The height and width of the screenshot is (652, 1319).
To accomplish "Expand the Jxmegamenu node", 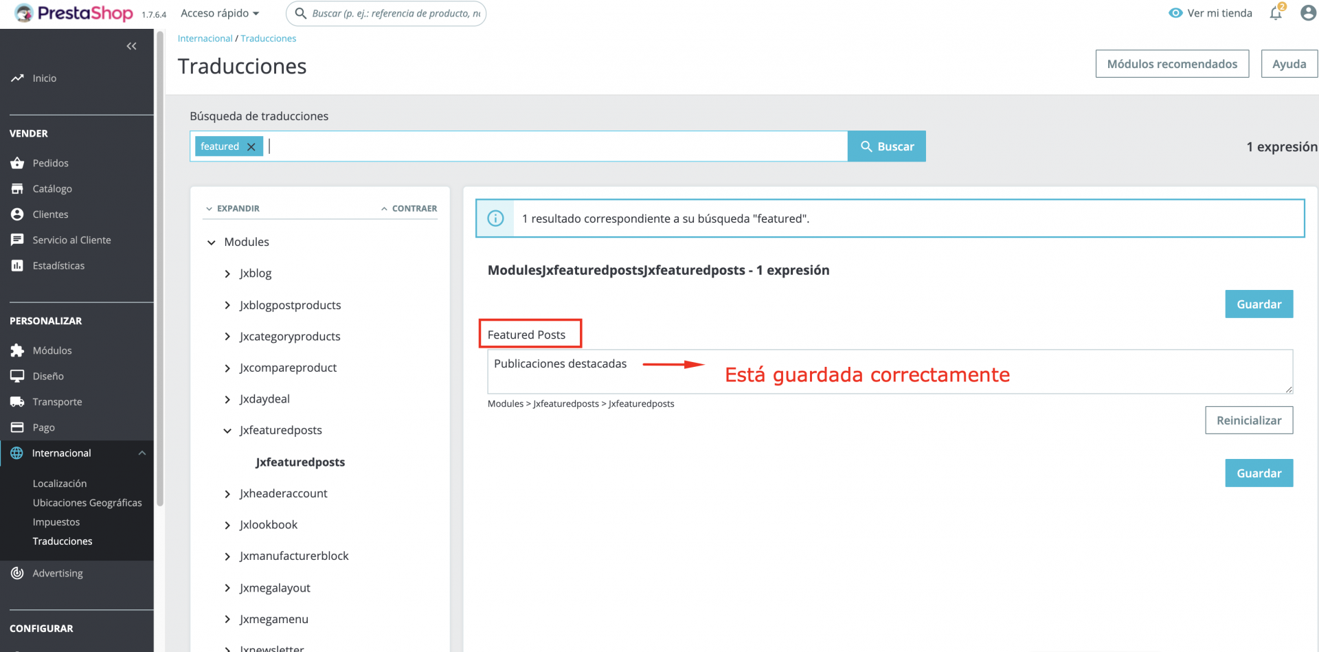I will click(227, 620).
